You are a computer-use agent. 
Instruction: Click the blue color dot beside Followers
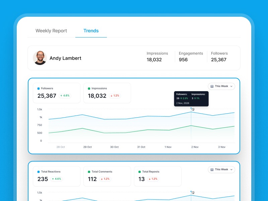tap(38, 88)
